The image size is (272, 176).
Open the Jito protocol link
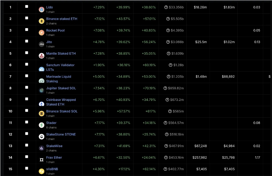49,42
